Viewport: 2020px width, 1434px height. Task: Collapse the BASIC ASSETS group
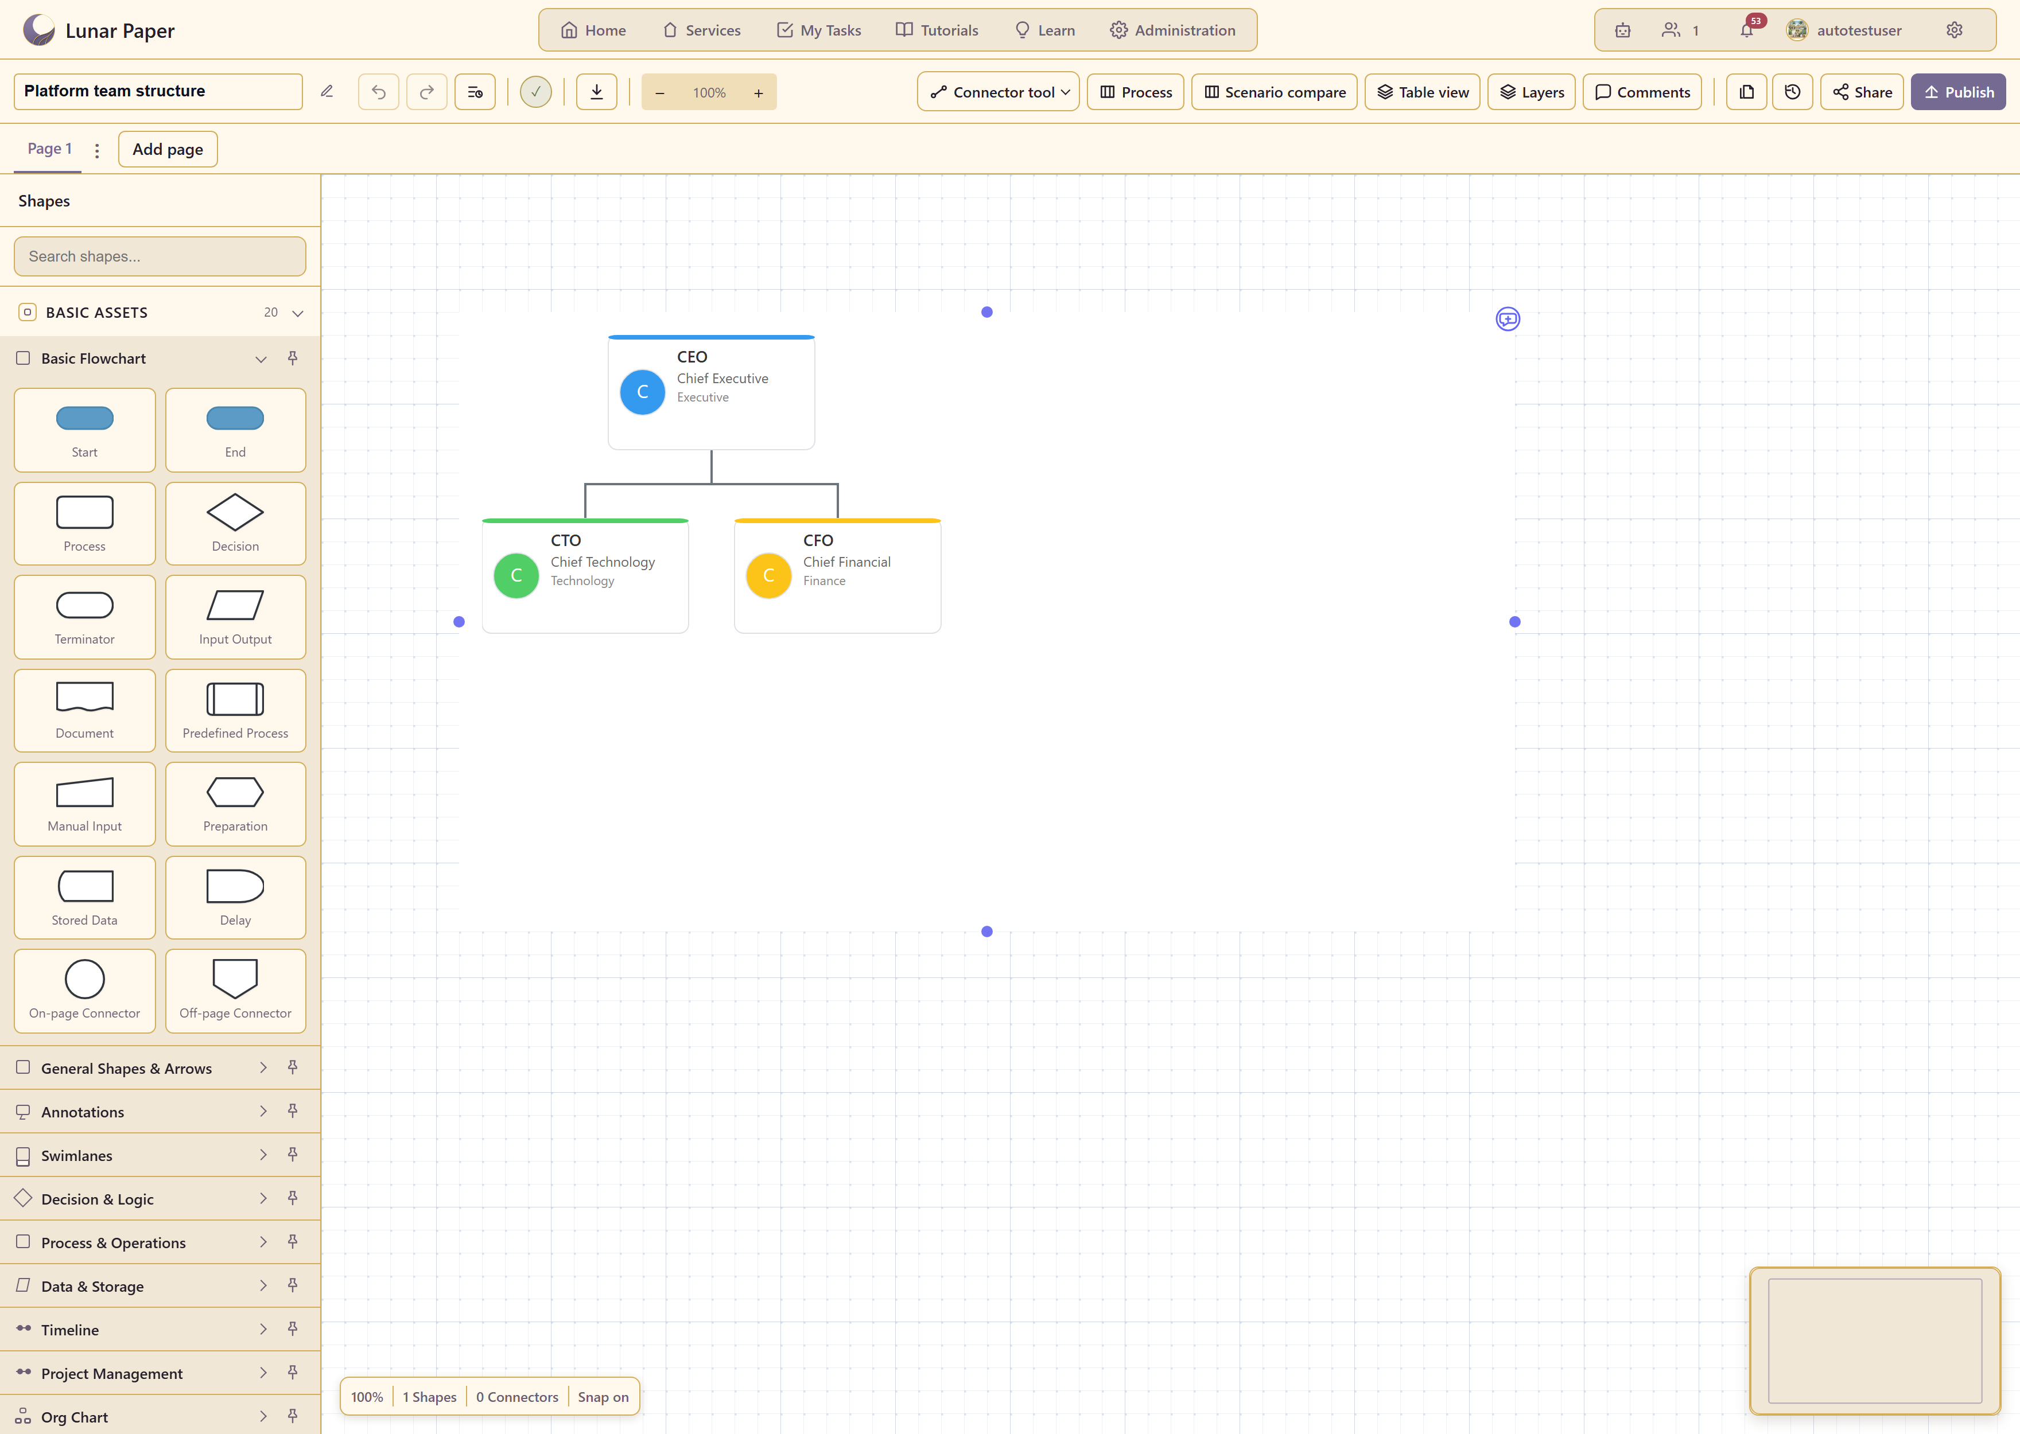coord(298,313)
